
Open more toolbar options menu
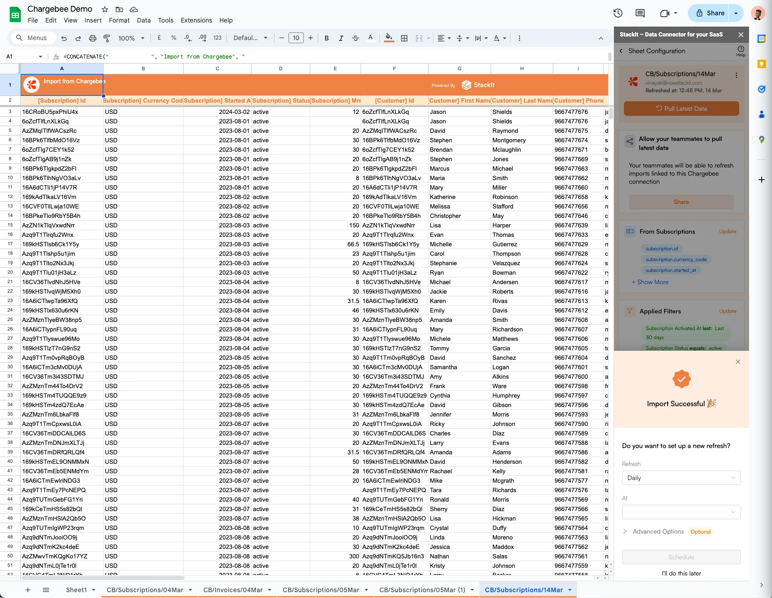point(519,38)
